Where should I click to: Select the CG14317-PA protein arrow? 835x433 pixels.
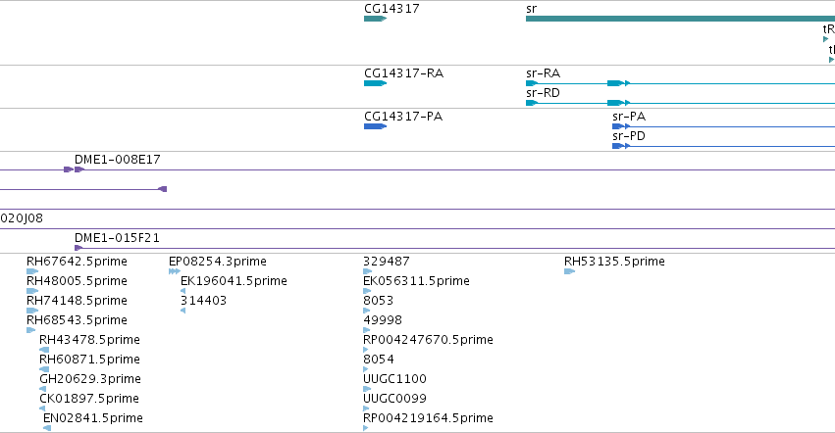376,126
